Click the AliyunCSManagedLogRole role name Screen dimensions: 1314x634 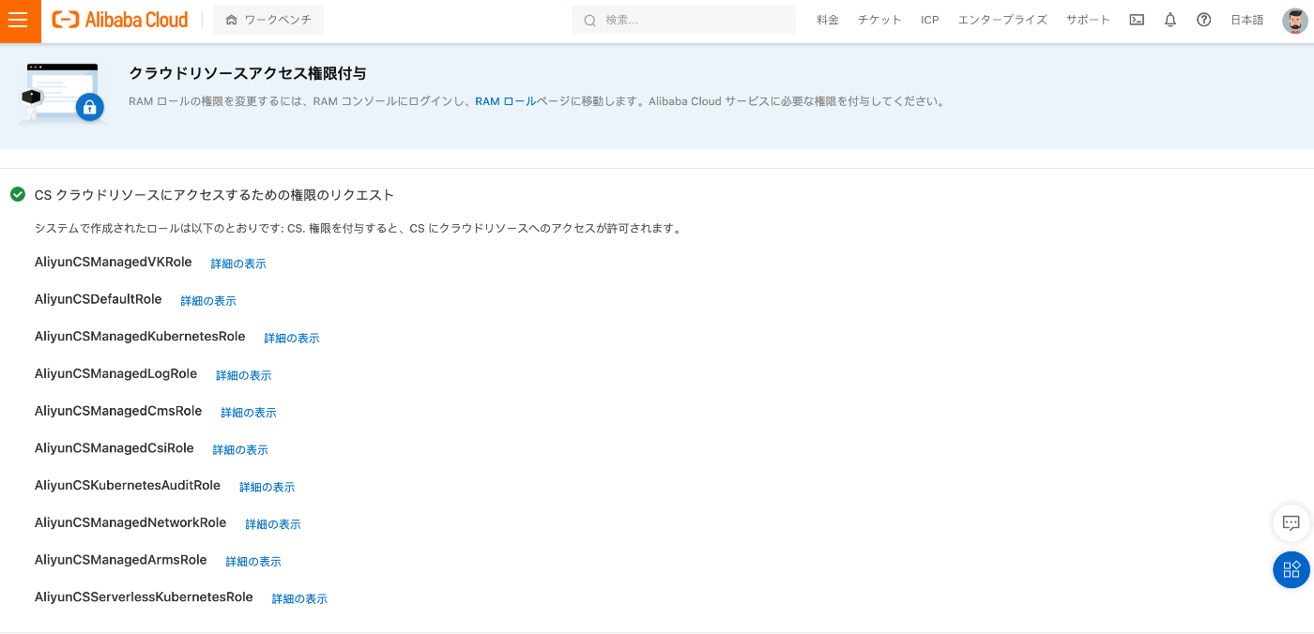coord(115,373)
